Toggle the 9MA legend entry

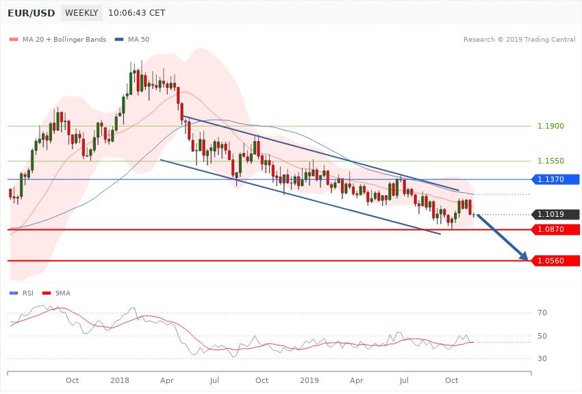click(56, 293)
